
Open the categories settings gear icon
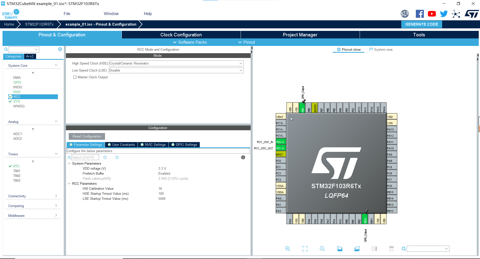[60, 49]
